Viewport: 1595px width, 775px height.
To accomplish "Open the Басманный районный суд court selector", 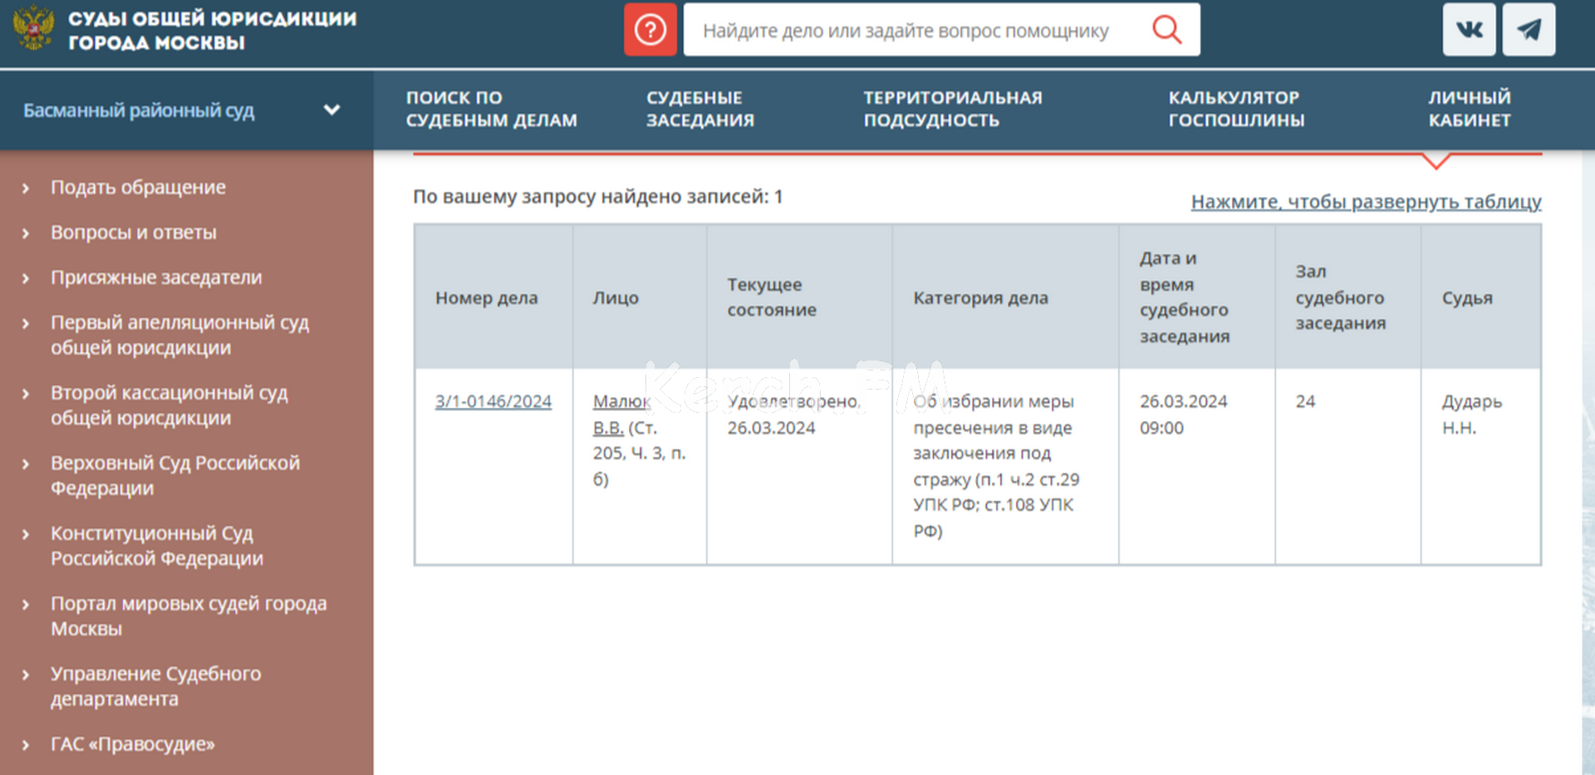I will click(186, 110).
